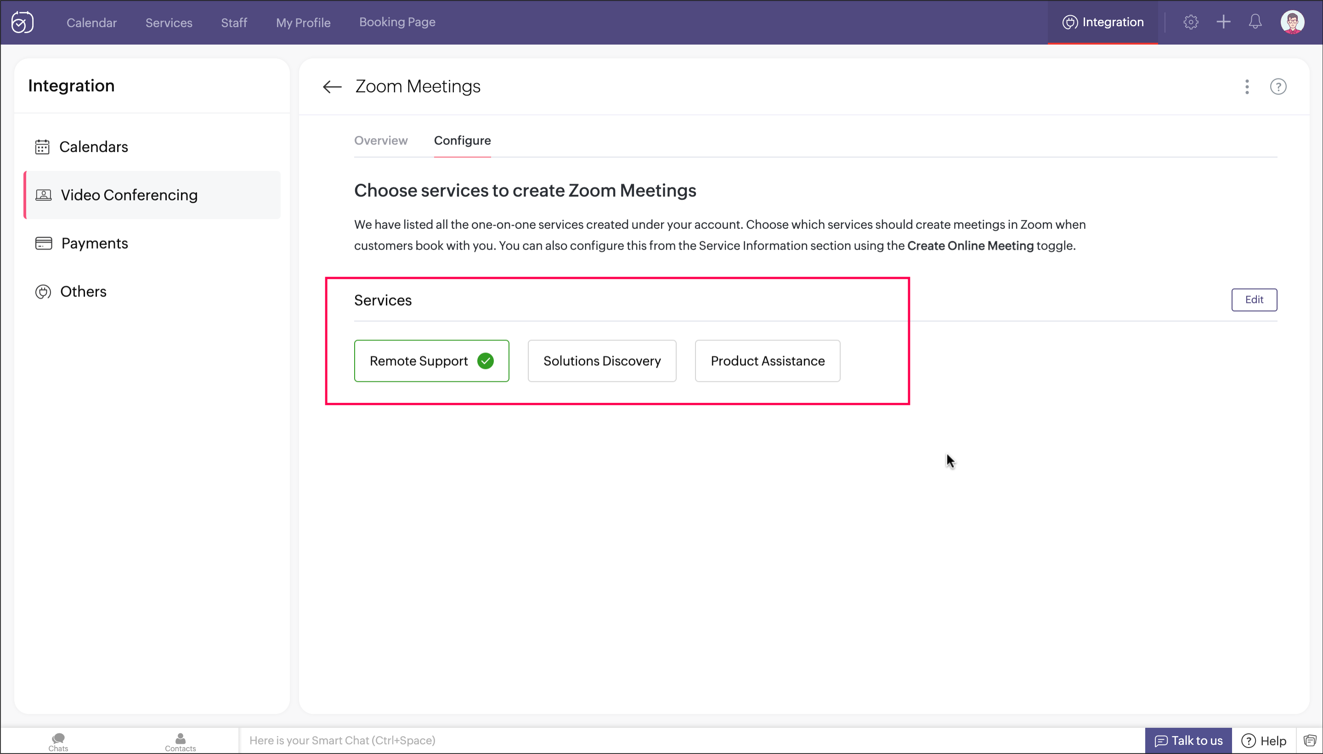Click the Others plug icon
The image size is (1323, 754).
pos(43,292)
